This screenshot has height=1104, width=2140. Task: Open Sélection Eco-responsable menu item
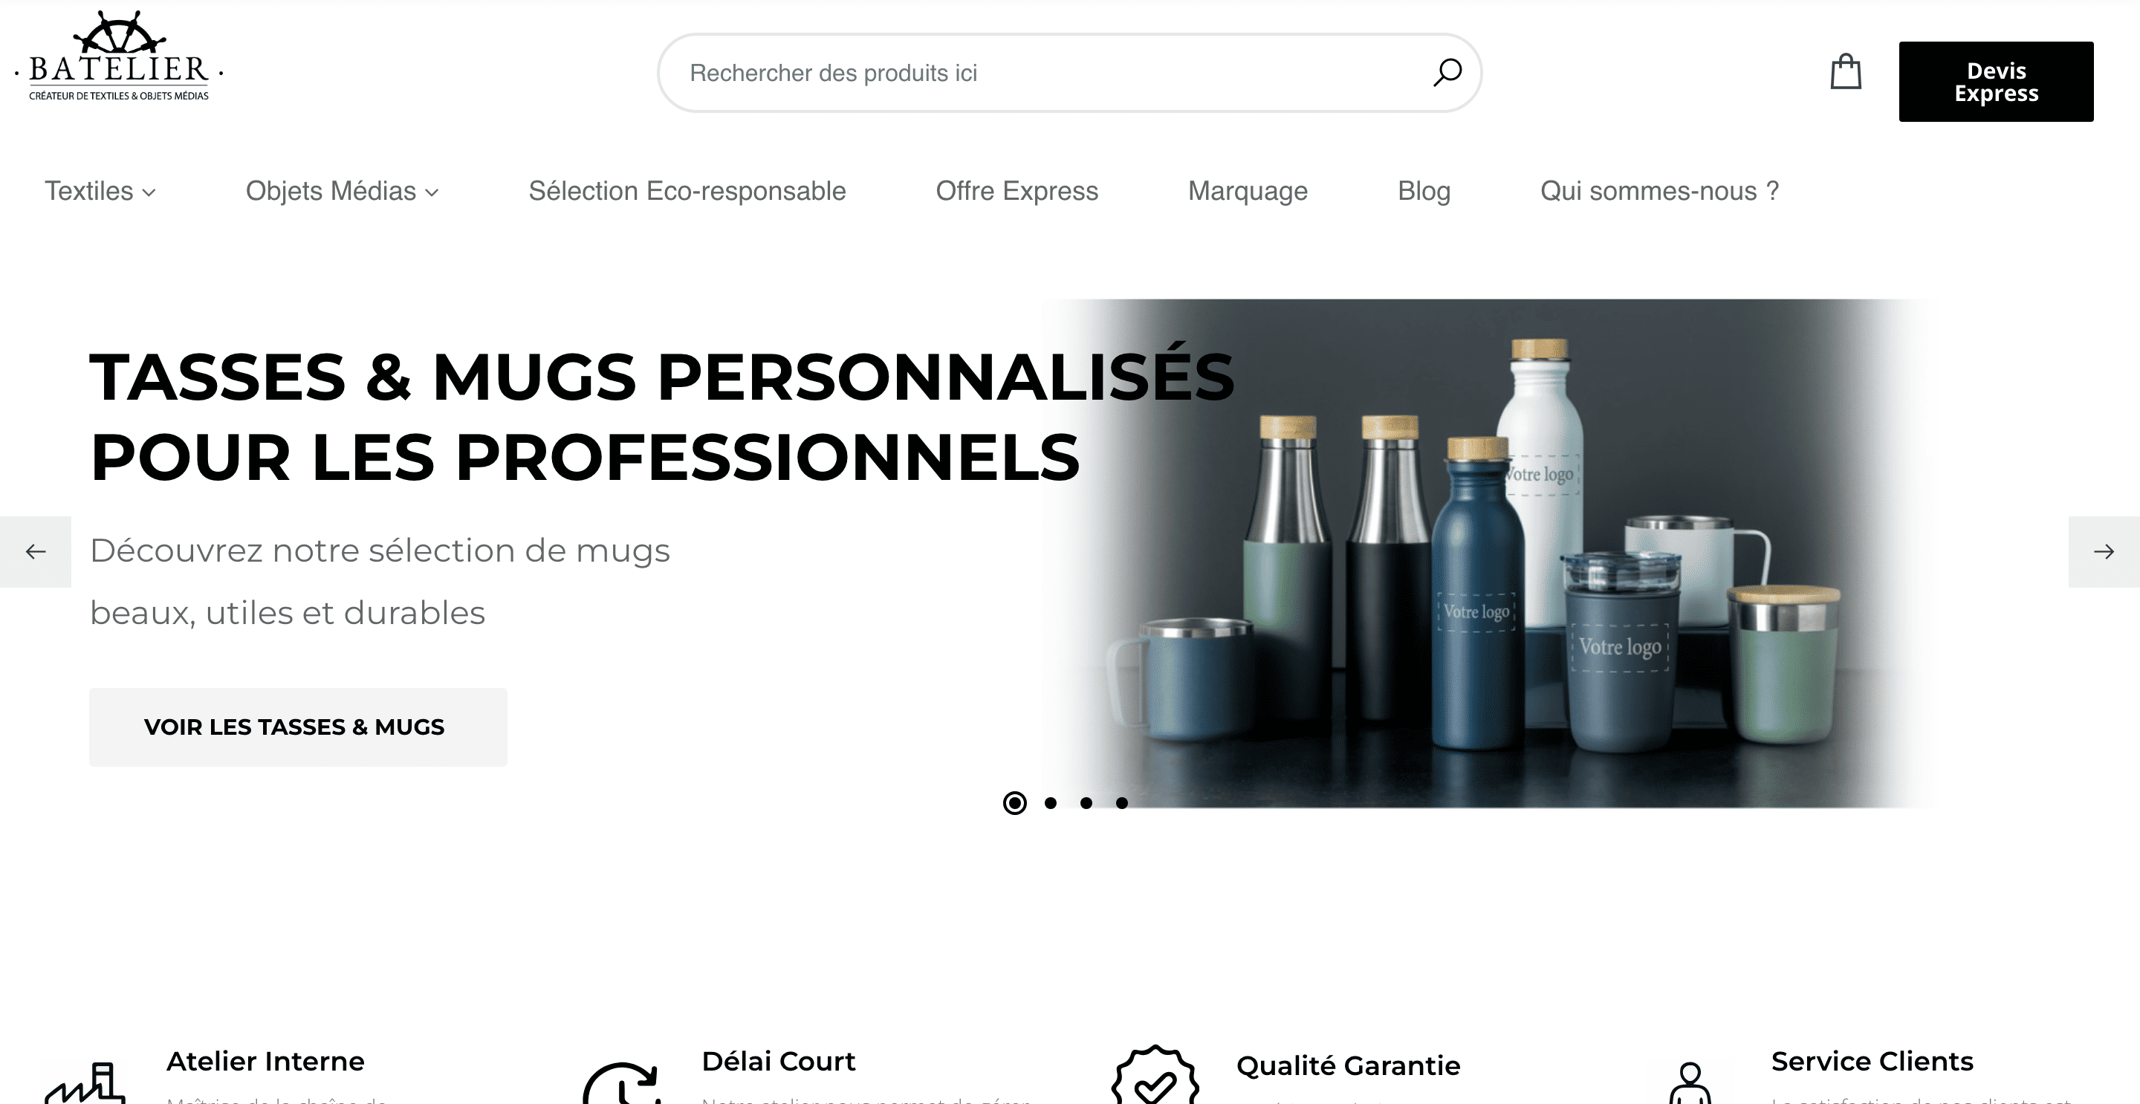687,191
